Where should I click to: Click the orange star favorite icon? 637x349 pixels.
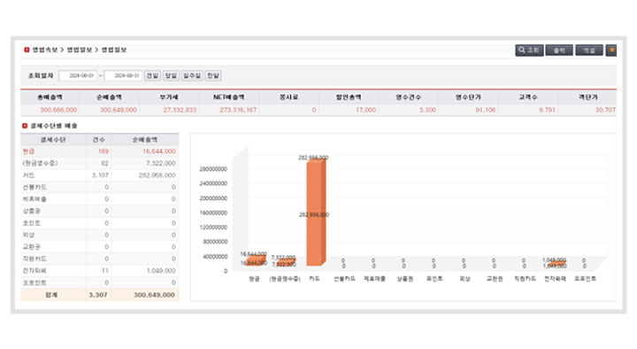click(612, 50)
